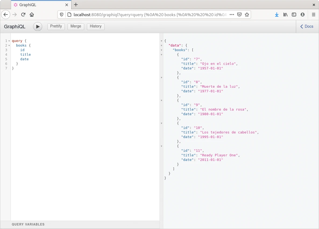Reload the page in the browser
The height and width of the screenshot is (229, 319).
(x=23, y=15)
